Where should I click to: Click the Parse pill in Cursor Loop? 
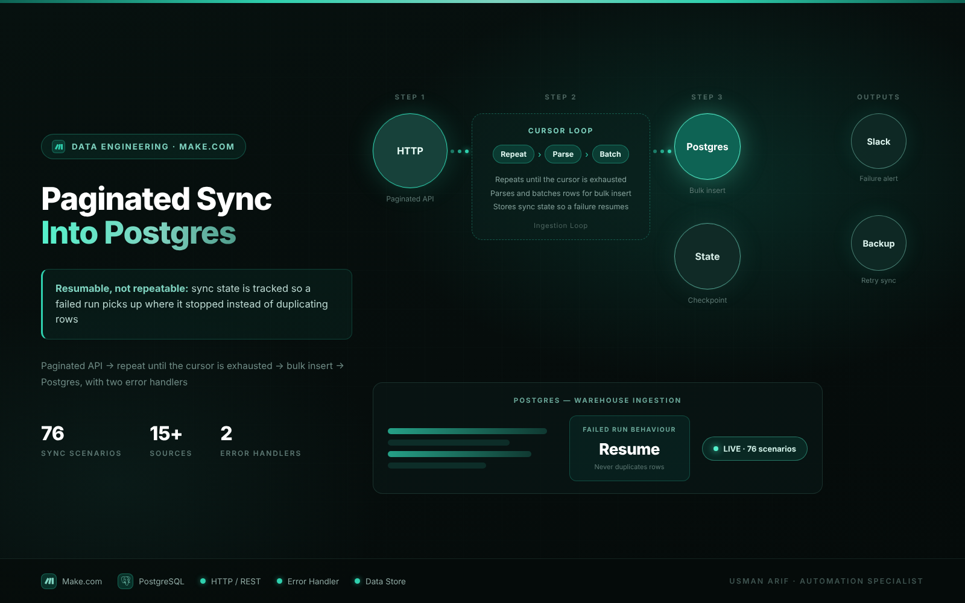pyautogui.click(x=563, y=154)
